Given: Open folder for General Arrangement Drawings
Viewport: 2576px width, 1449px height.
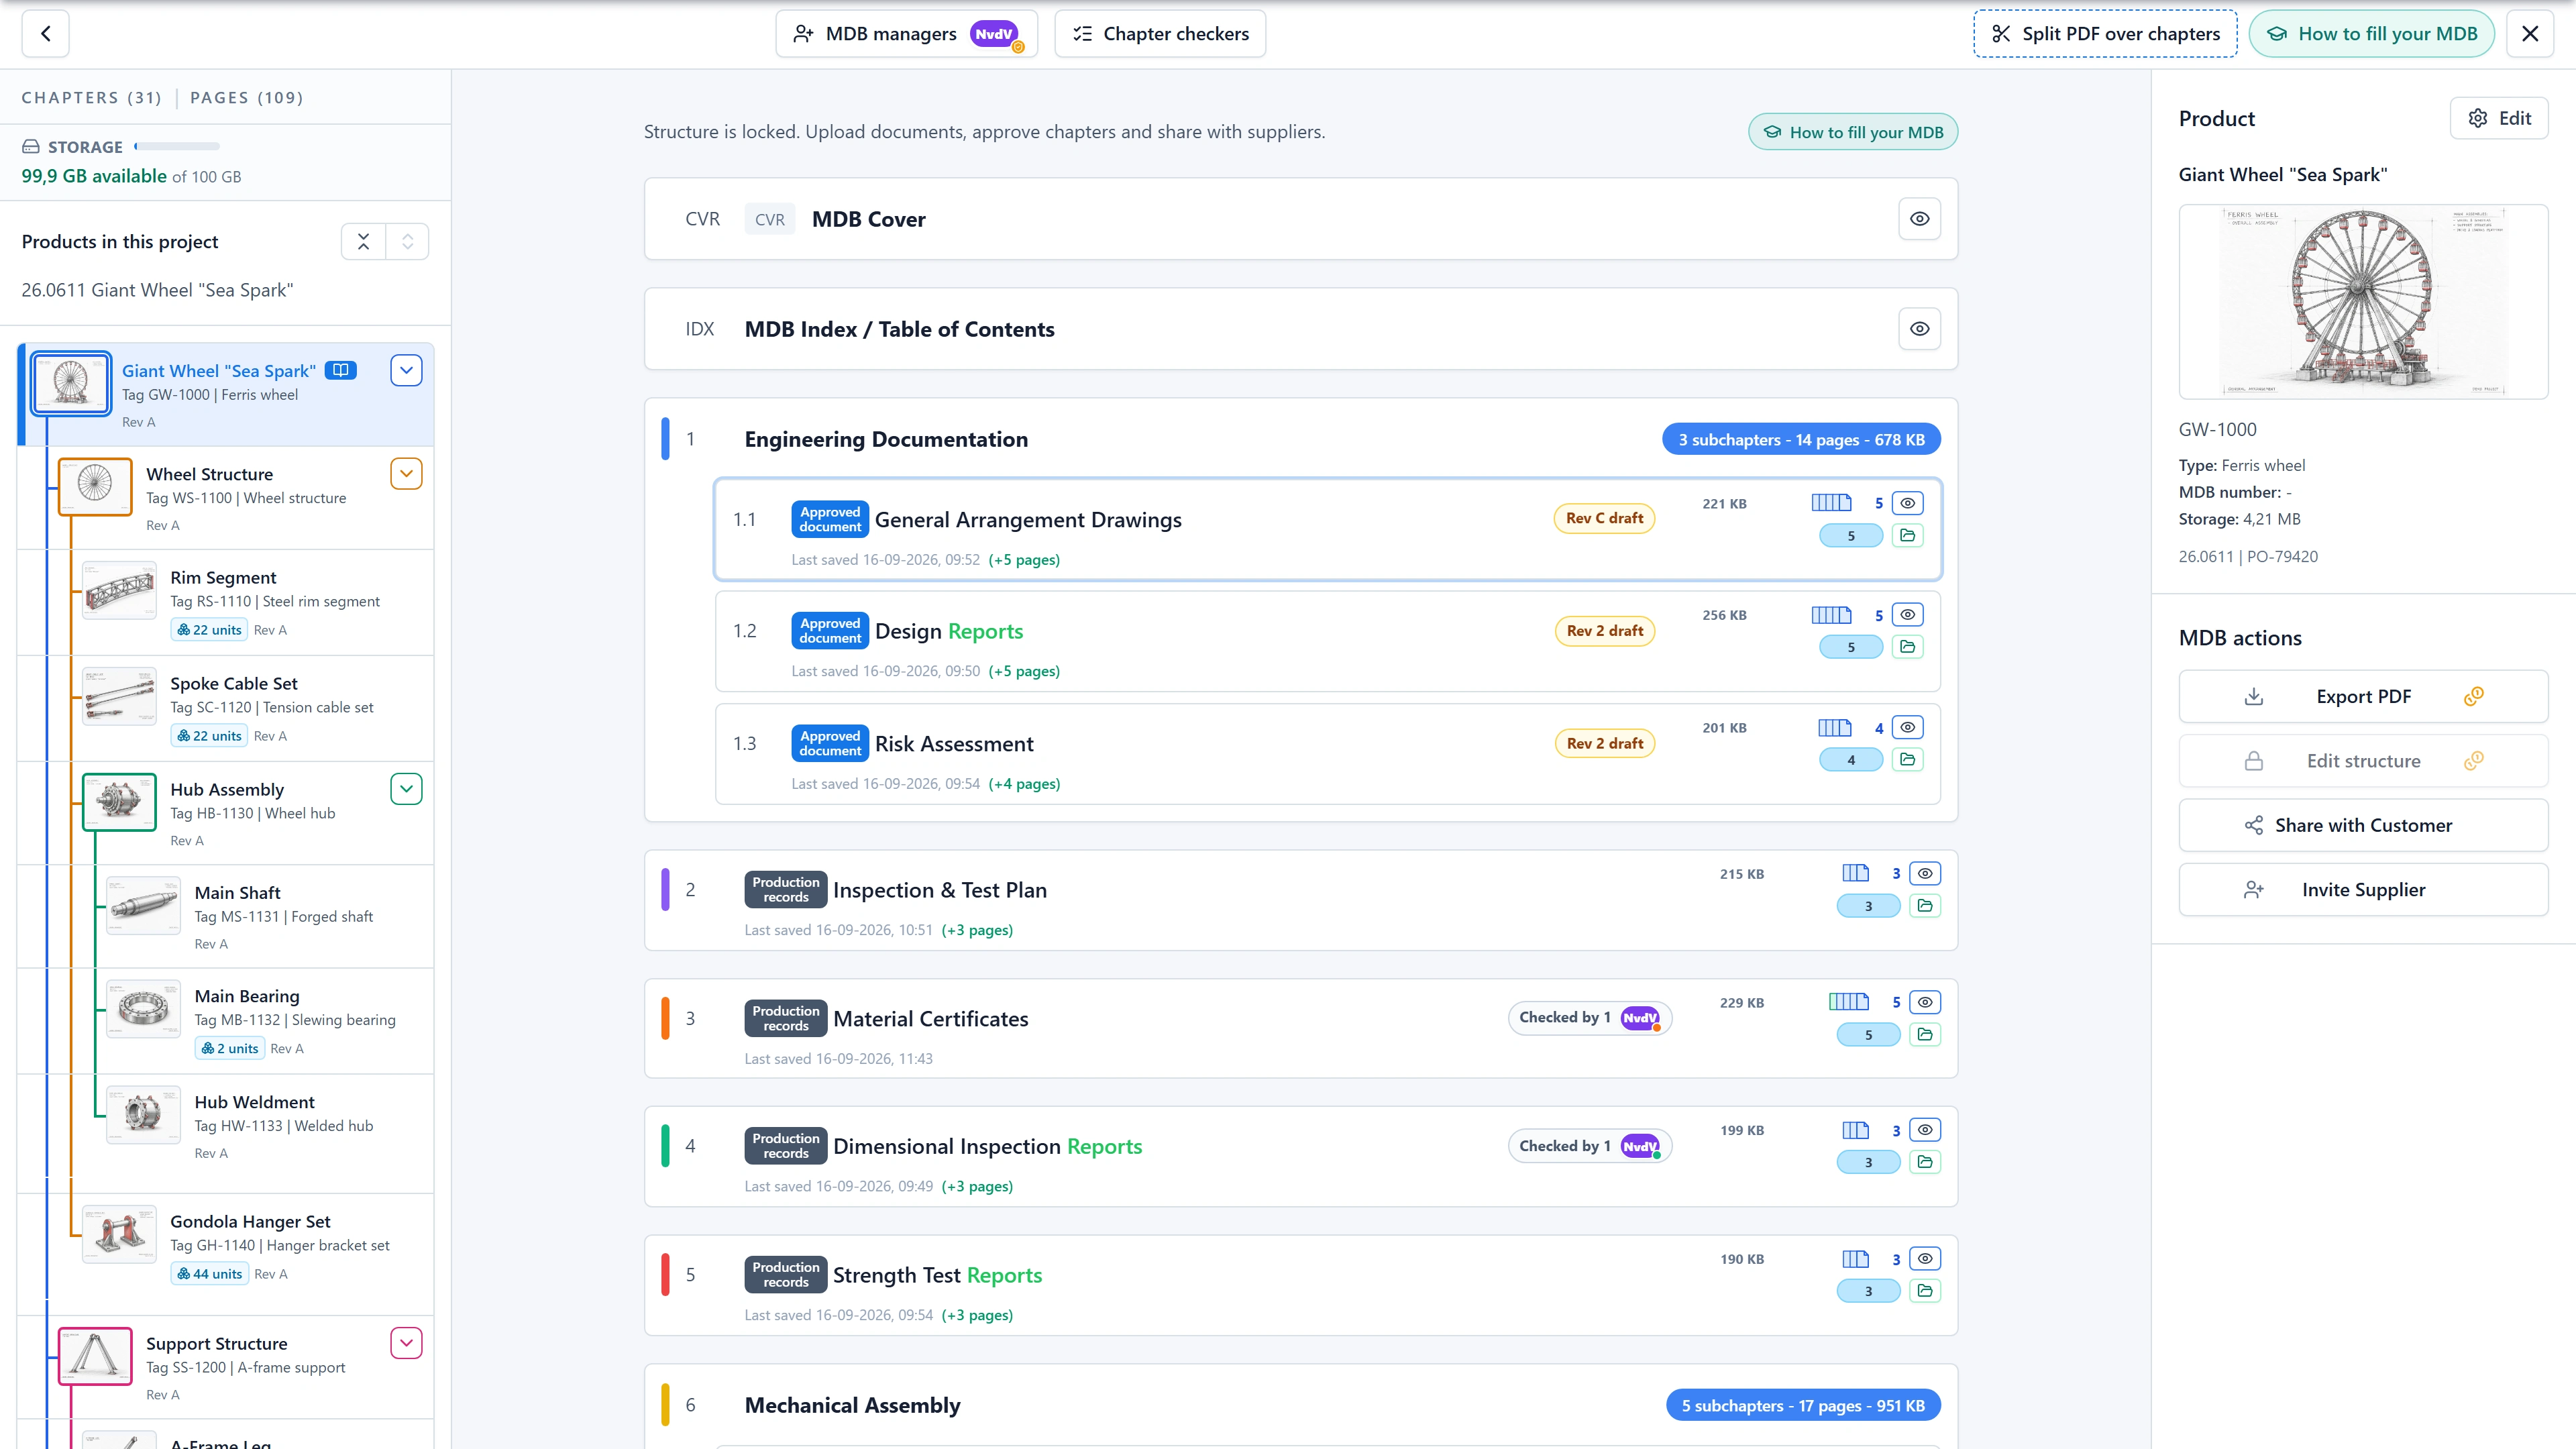Looking at the screenshot, I should click(x=1907, y=535).
